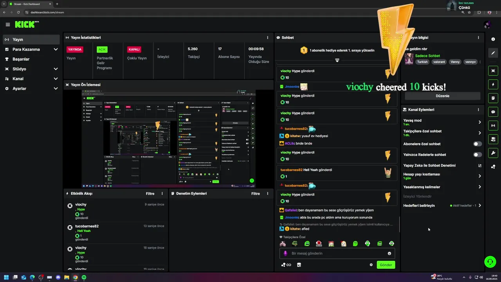This screenshot has width=501, height=282.
Task: Open Etkinlik Akışı three-dot menu
Action: click(x=162, y=193)
